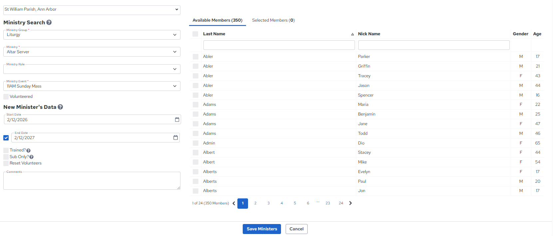
Task: Open Start Date calendar picker
Action: [x=177, y=119]
